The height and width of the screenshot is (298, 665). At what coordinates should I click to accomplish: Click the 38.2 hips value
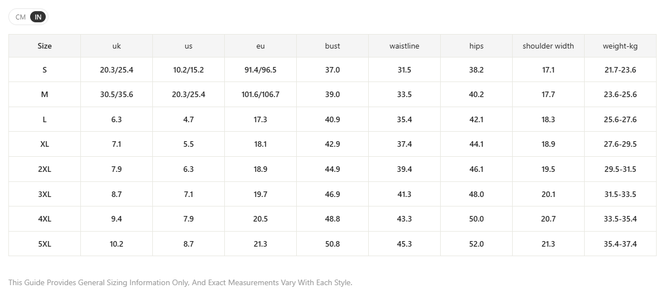coord(476,70)
